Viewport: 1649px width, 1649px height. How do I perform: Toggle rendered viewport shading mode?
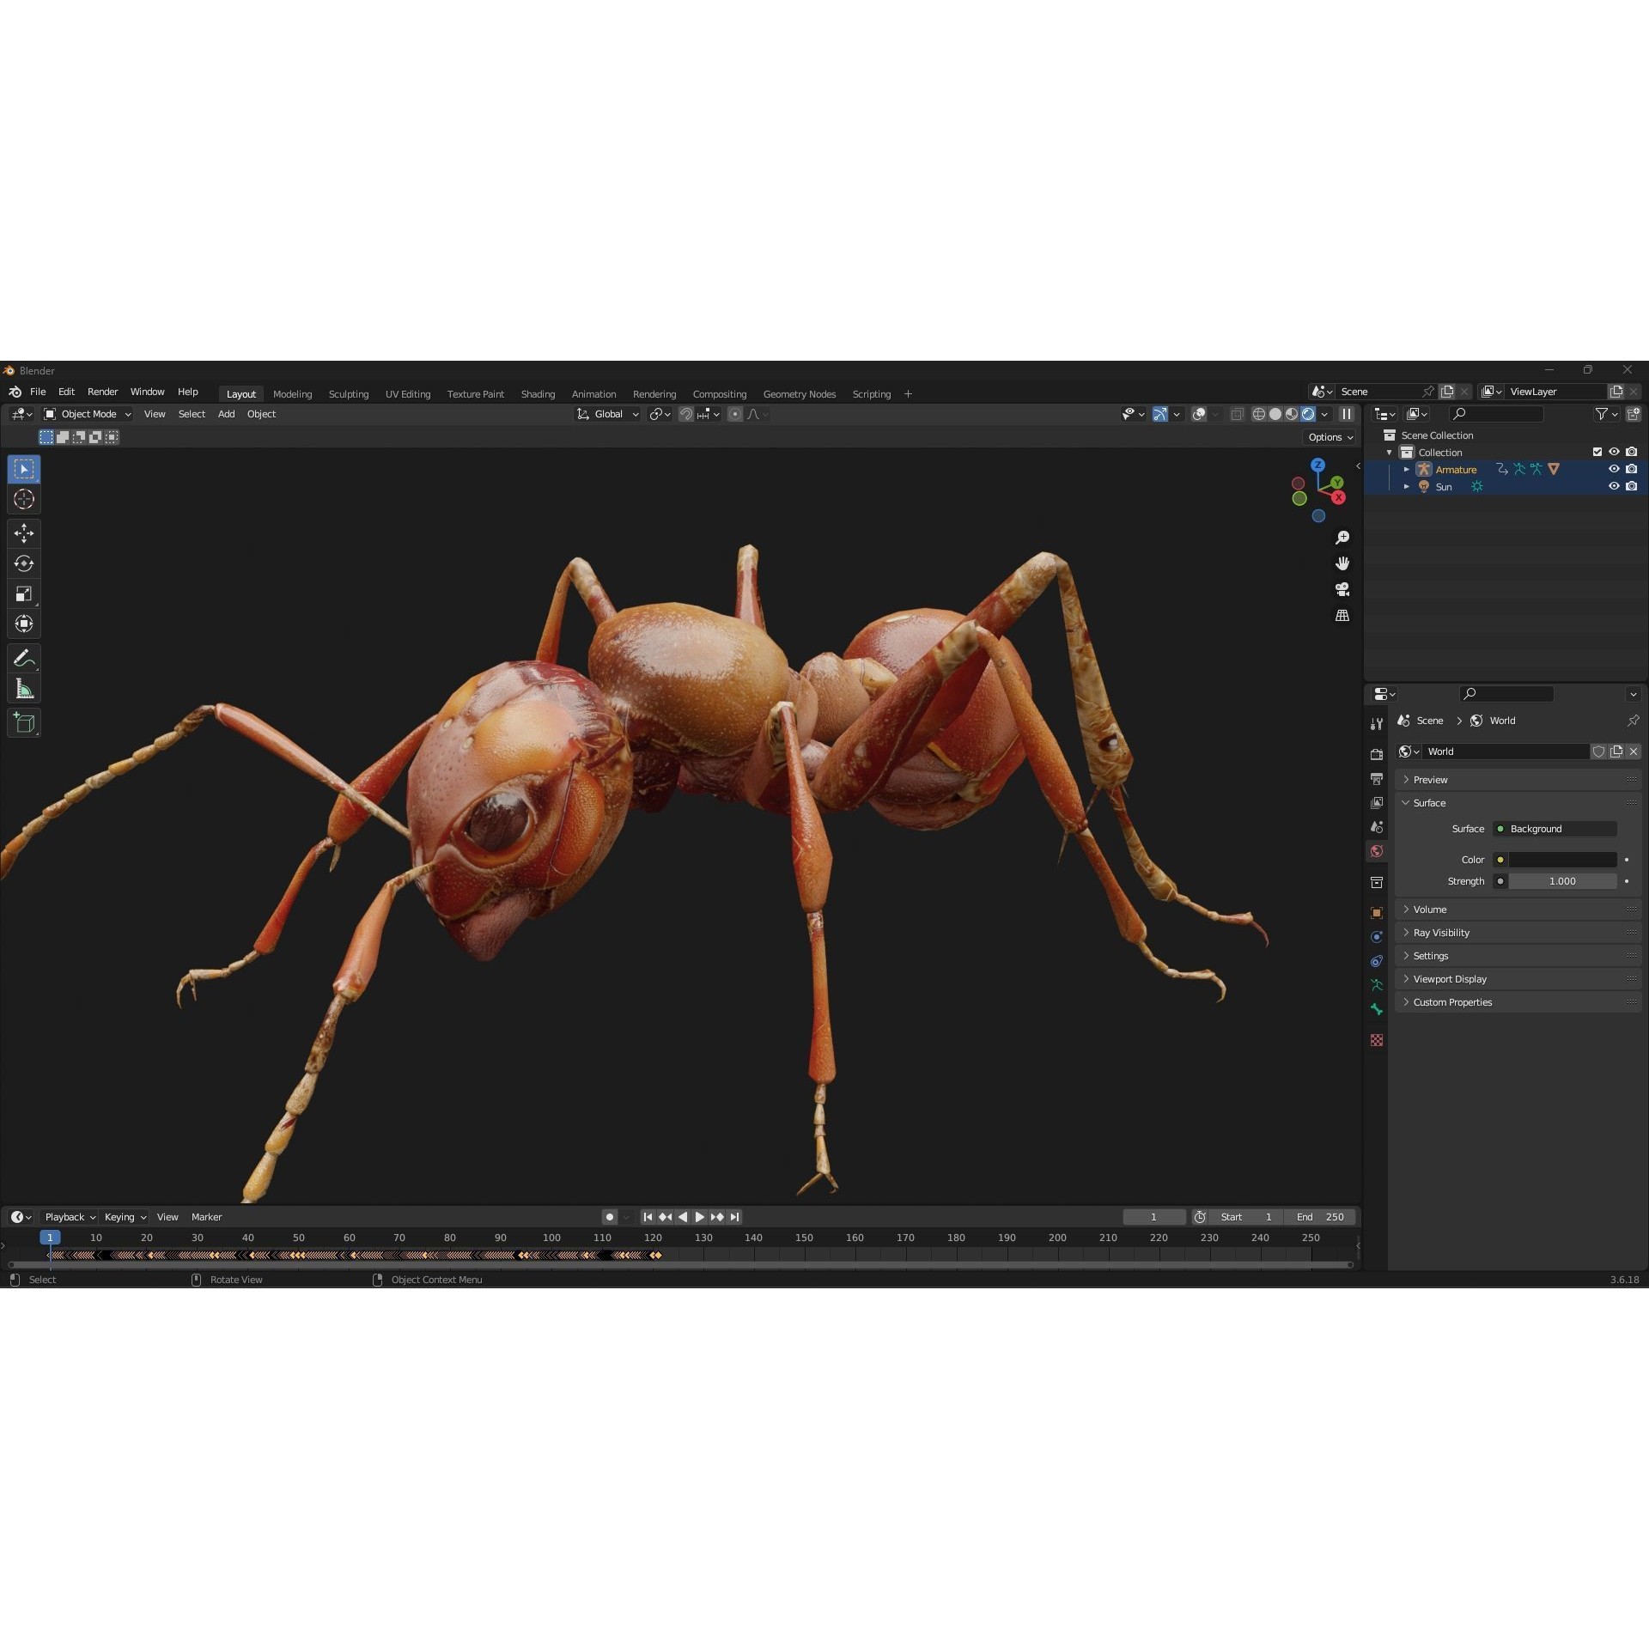(1307, 414)
